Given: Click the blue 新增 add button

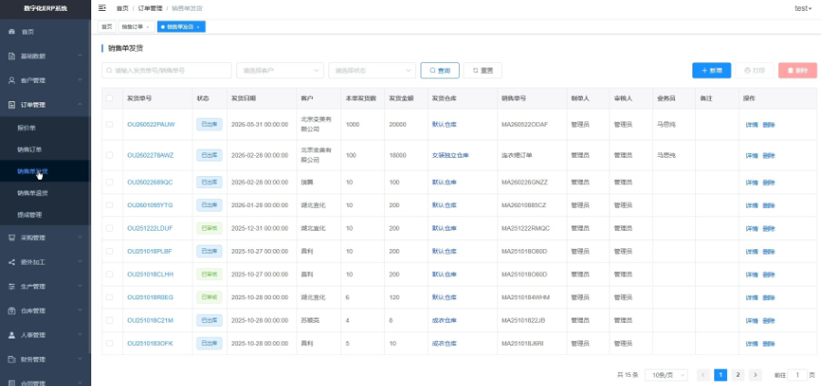Looking at the screenshot, I should click(712, 70).
